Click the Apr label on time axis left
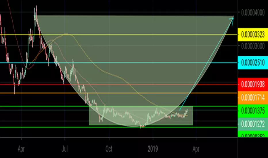Screen dimensions: 268x158 click(x=21, y=149)
